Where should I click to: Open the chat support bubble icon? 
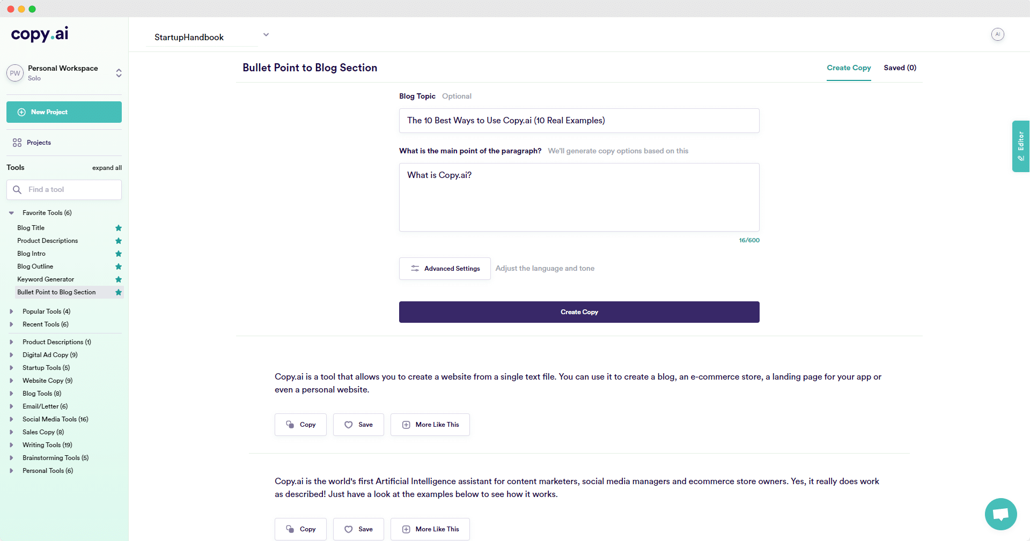pos(1000,514)
